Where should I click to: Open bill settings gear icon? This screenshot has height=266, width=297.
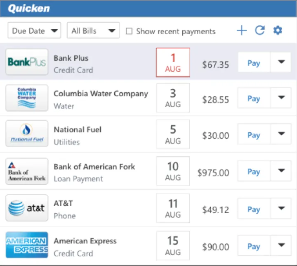click(x=278, y=31)
